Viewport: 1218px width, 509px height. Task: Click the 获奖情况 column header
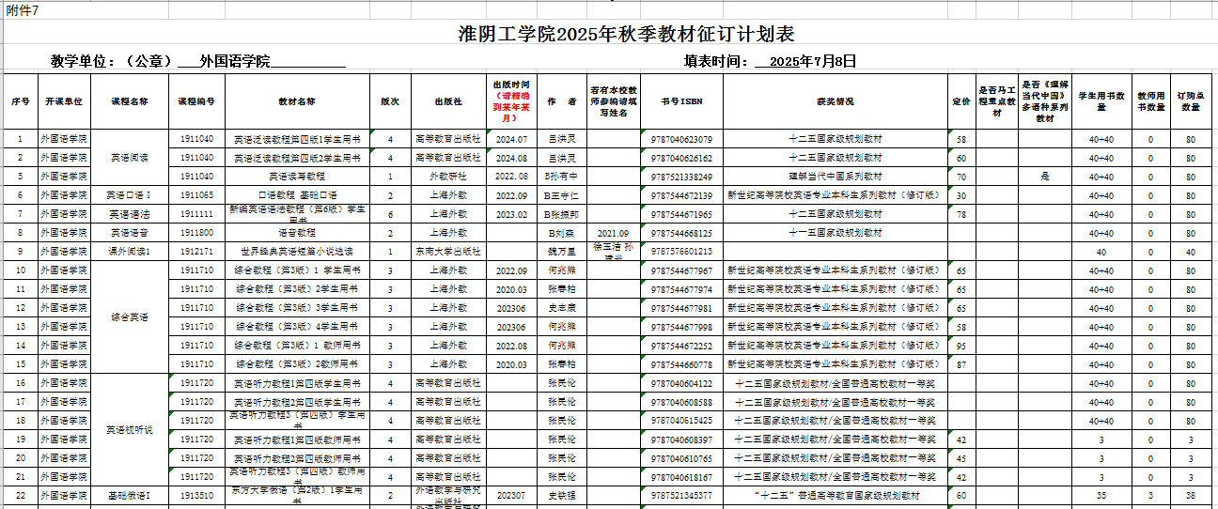point(835,101)
